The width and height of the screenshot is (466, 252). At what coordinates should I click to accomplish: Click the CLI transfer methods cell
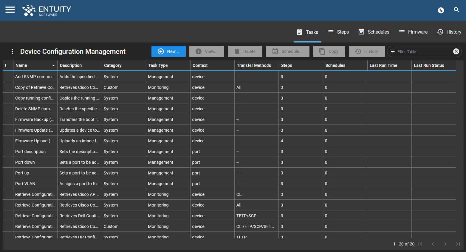[256, 194]
